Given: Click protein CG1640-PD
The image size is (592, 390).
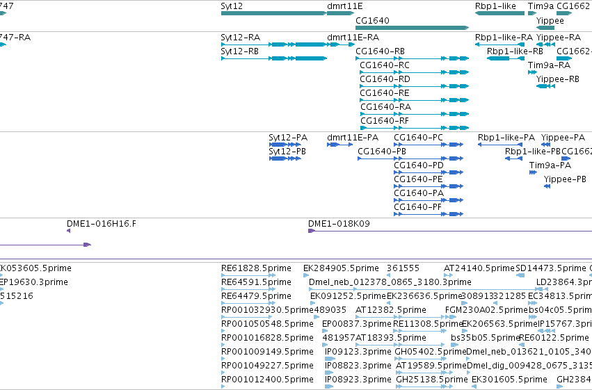Looking at the screenshot, I should pyautogui.click(x=429, y=172).
